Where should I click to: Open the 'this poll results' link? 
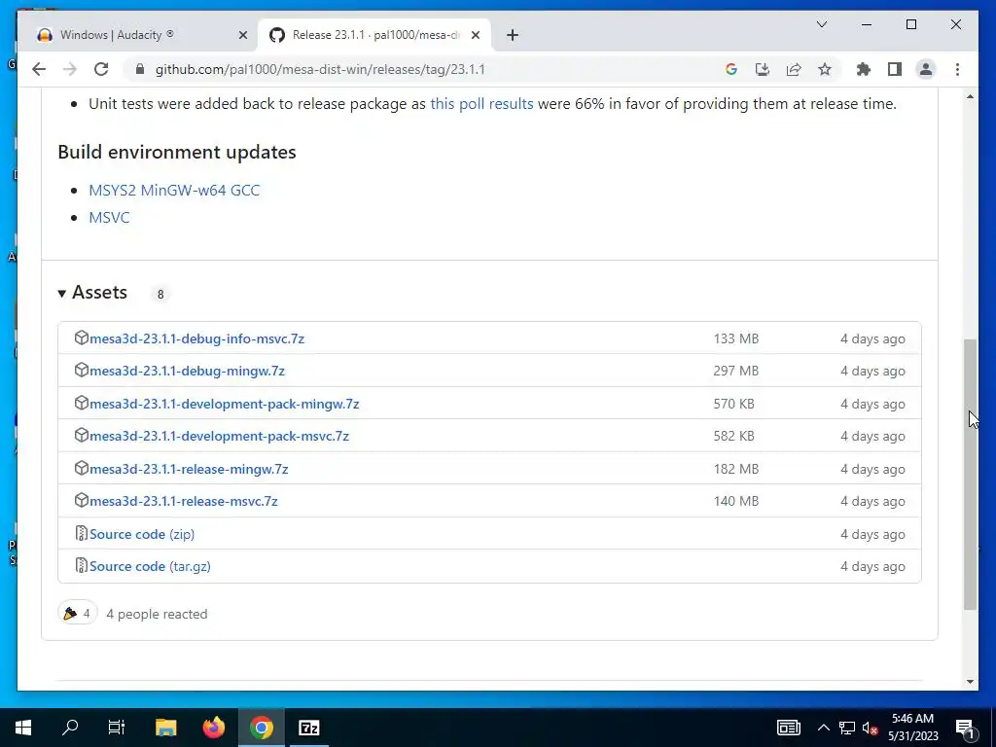[481, 103]
